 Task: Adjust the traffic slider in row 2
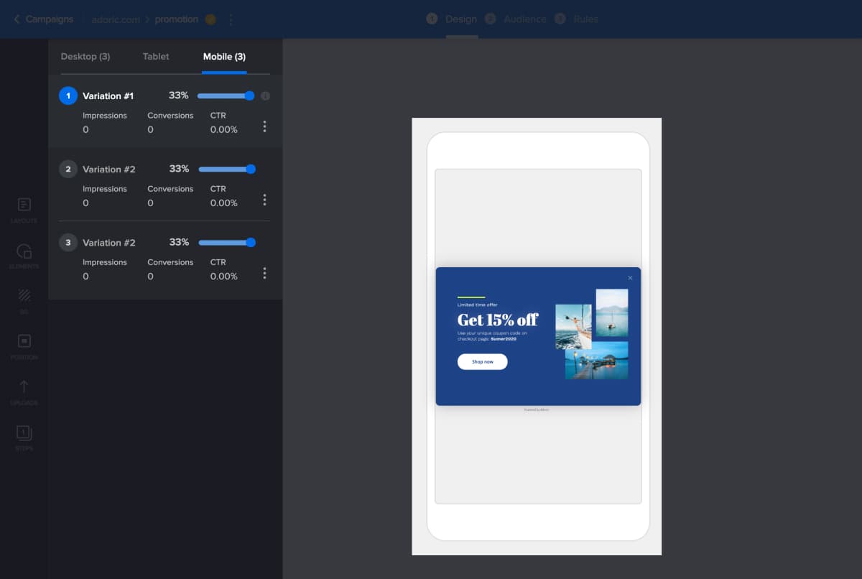[x=227, y=169]
